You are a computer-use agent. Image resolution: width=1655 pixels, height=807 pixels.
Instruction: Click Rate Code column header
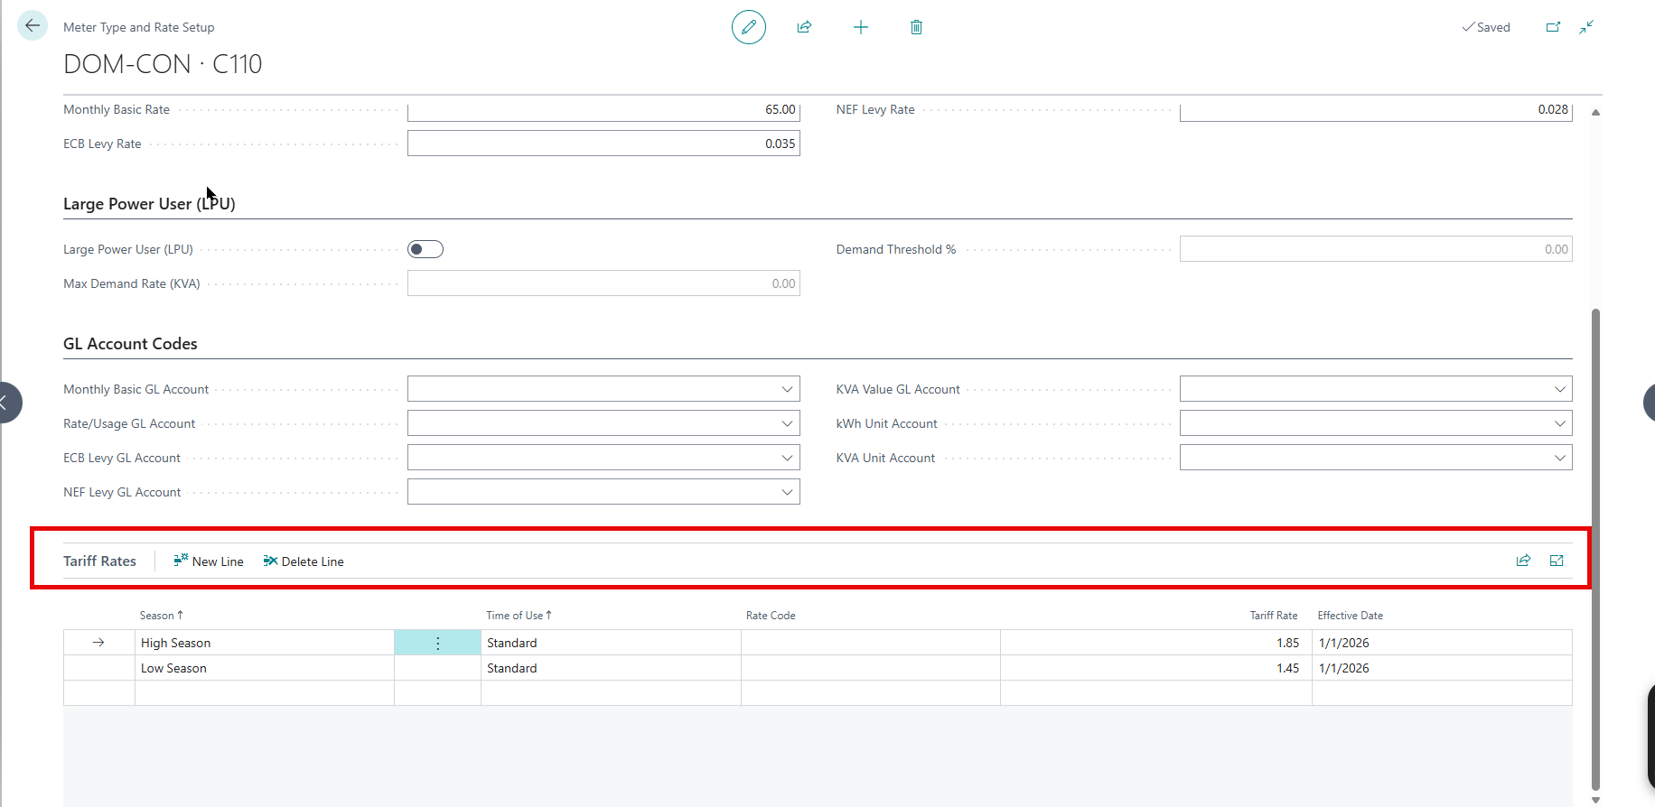[x=771, y=616]
